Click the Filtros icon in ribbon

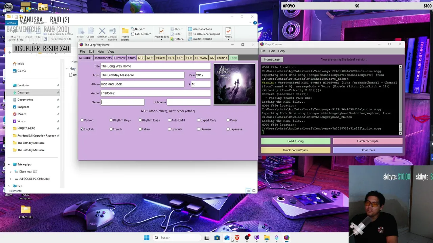[x=228, y=31]
